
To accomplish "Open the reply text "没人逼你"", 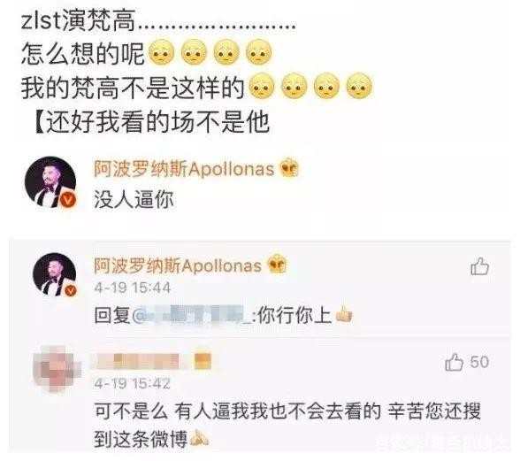I will (x=134, y=200).
